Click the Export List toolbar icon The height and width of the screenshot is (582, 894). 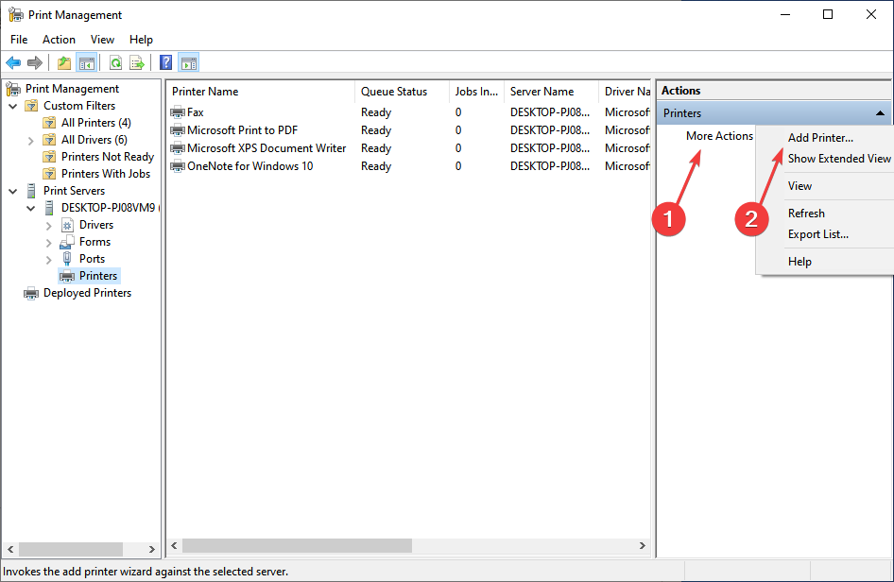click(137, 62)
